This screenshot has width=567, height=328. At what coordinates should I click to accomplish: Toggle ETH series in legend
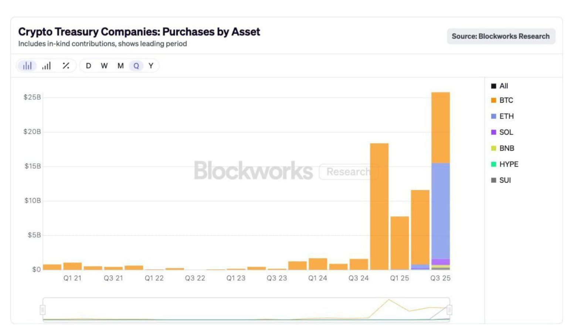pyautogui.click(x=502, y=116)
